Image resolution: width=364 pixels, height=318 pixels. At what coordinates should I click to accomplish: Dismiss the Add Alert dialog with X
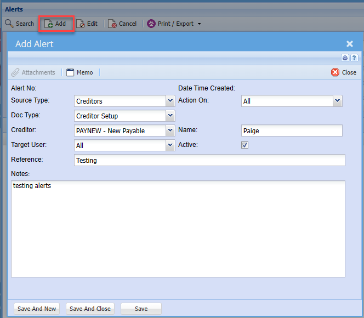[x=350, y=44]
